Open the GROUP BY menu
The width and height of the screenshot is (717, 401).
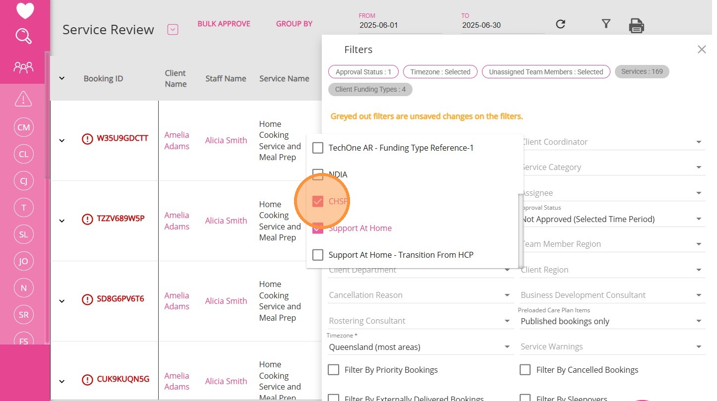(x=294, y=24)
